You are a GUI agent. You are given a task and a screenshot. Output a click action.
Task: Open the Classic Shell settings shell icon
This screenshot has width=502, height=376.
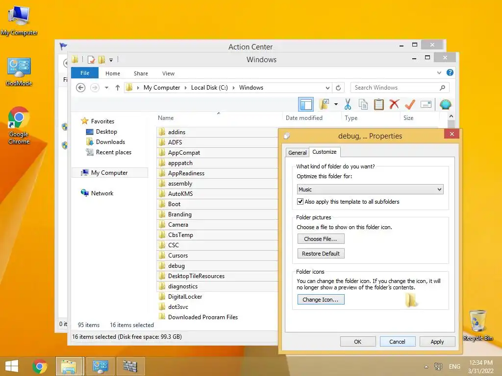tap(445, 104)
